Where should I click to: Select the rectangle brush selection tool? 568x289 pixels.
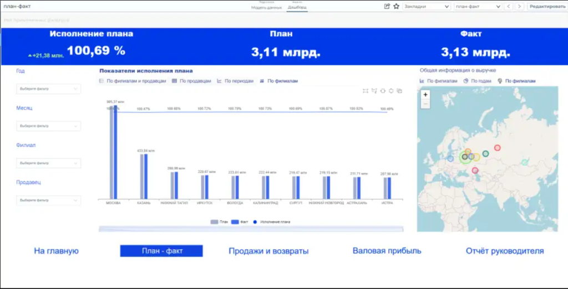(366, 91)
